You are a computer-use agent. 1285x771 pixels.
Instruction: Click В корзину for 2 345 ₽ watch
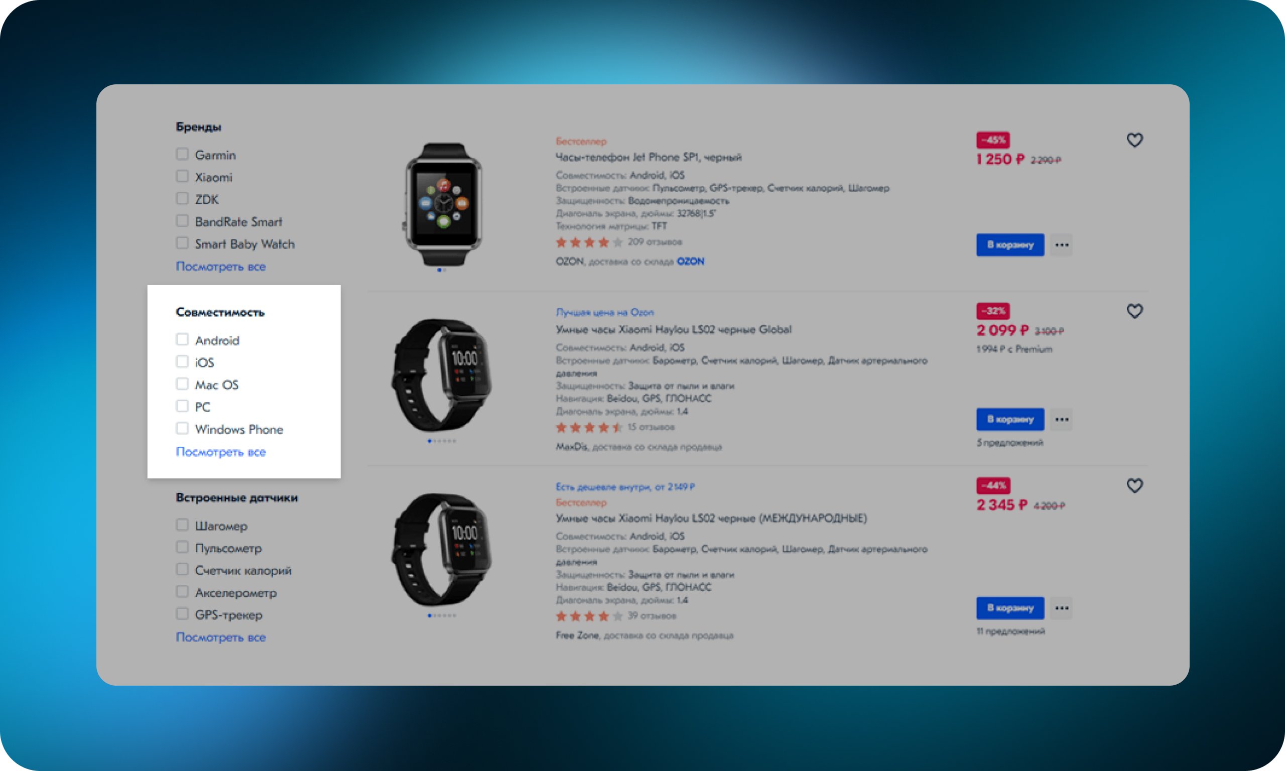1010,608
